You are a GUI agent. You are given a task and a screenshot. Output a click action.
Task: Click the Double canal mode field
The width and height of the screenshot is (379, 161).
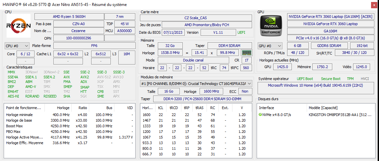[193, 60]
